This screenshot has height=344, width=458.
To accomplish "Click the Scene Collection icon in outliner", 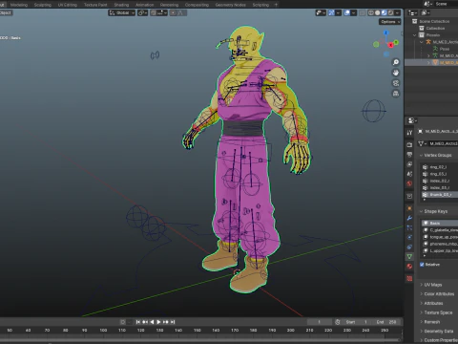I will [x=414, y=21].
